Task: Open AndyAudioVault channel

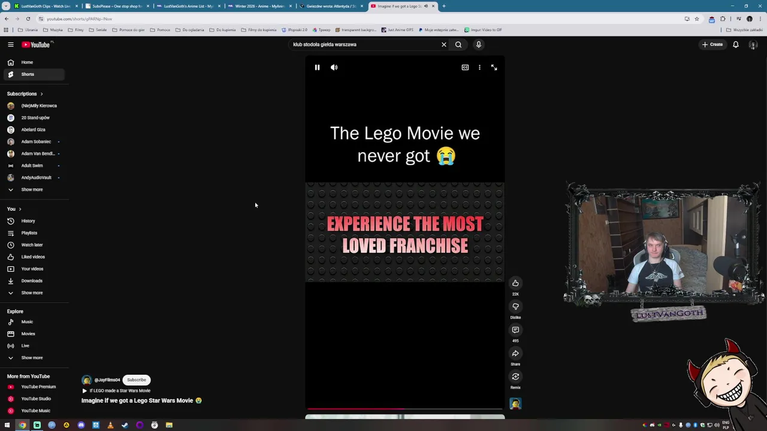Action: pos(33,178)
